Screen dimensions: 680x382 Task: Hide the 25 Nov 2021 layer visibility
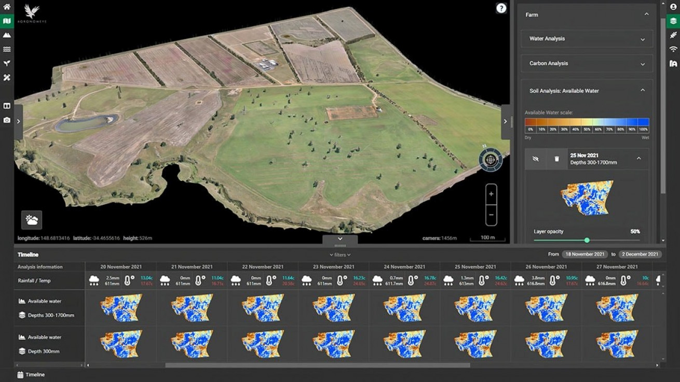coord(536,159)
